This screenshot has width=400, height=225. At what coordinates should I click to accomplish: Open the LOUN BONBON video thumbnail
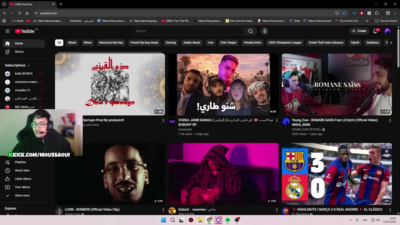tap(110, 174)
